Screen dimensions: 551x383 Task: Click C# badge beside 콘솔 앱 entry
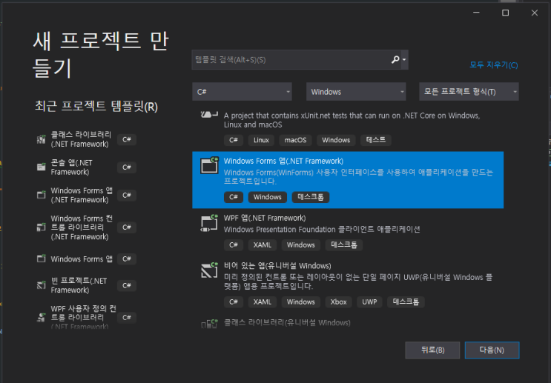(x=127, y=167)
